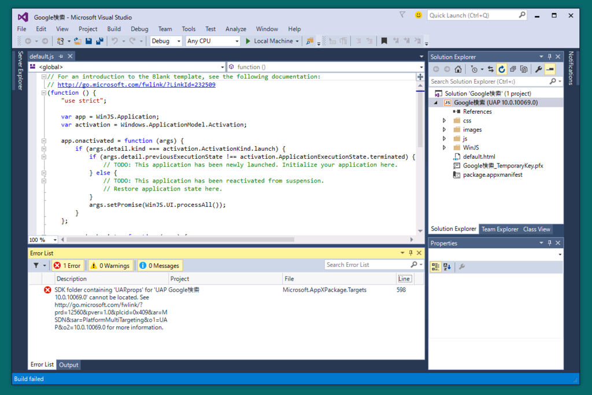The image size is (592, 395).
Task: Toggle the 0 Messages filter
Action: point(160,266)
